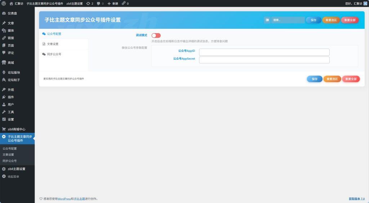Image resolution: width=369 pixels, height=203 pixels.
Task: Open the WordPress logo menu
Action: [x=4, y=4]
